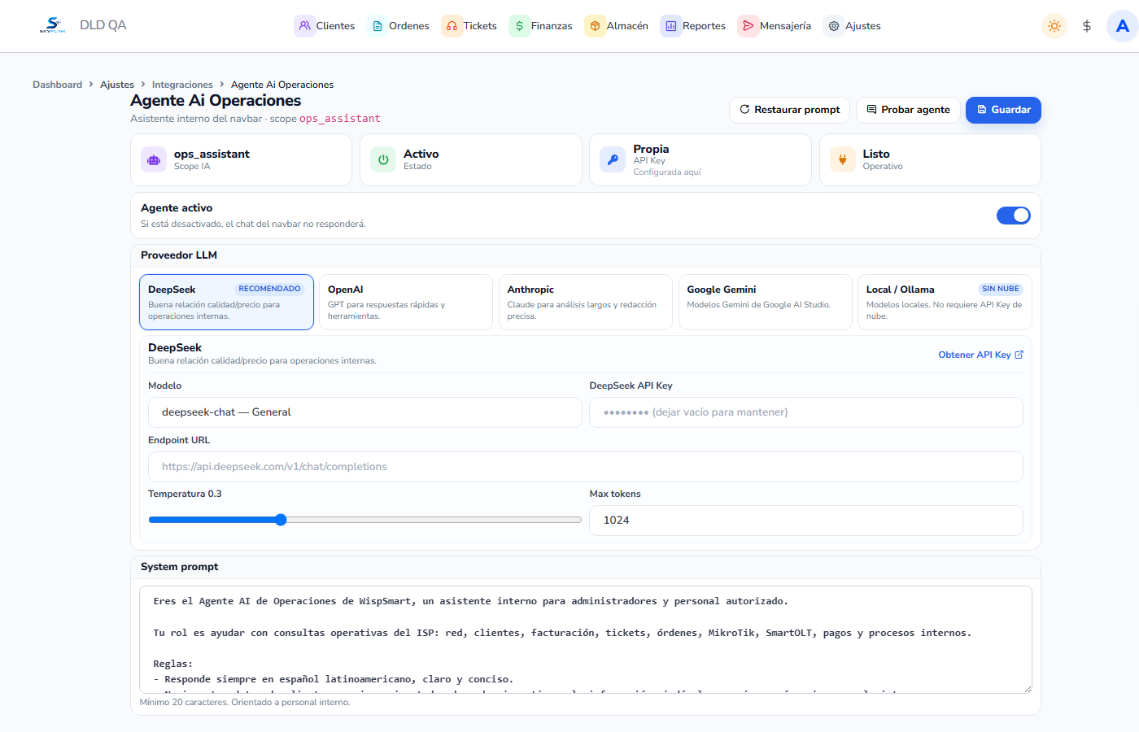
Task: Toggle the sun theme icon
Action: coord(1054,26)
